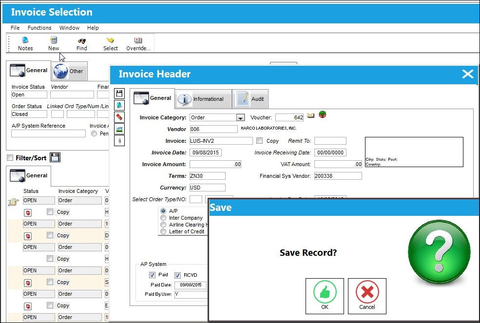Click the Invoice field showing LUIS-INV2

tap(221, 141)
